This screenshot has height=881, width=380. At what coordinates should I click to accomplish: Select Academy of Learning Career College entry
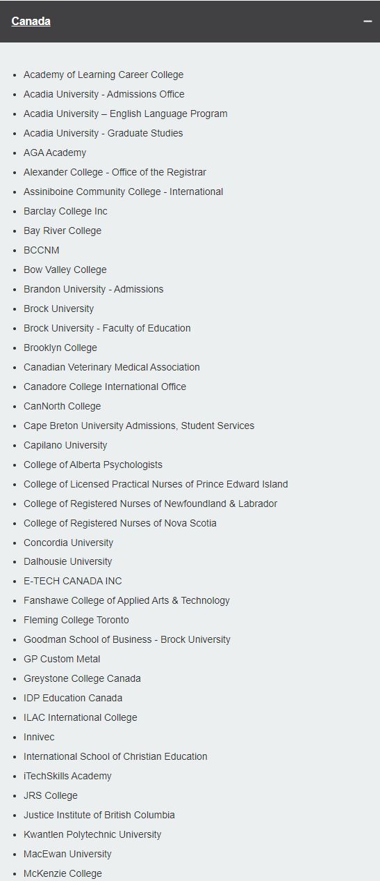104,75
